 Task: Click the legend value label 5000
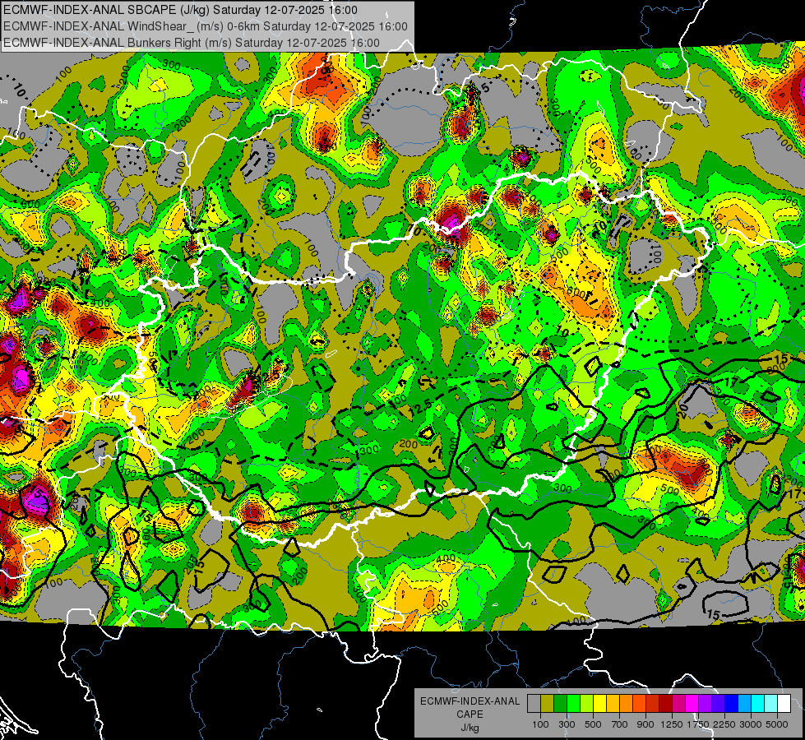tap(777, 724)
